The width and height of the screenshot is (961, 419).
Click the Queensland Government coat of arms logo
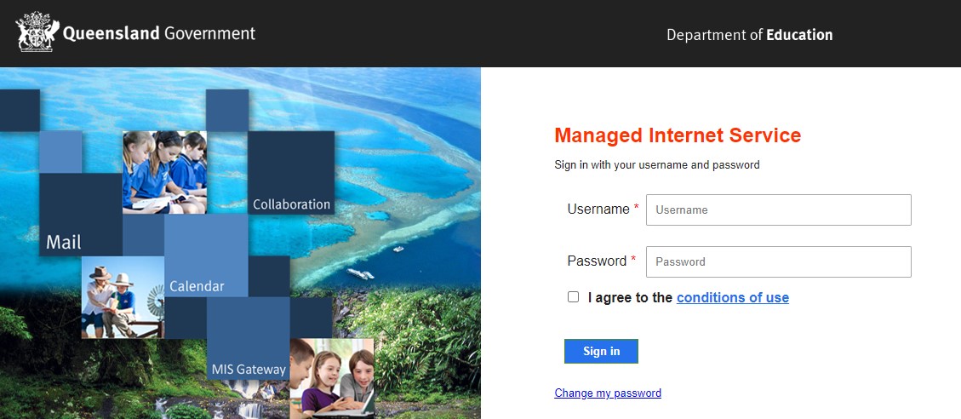click(37, 32)
